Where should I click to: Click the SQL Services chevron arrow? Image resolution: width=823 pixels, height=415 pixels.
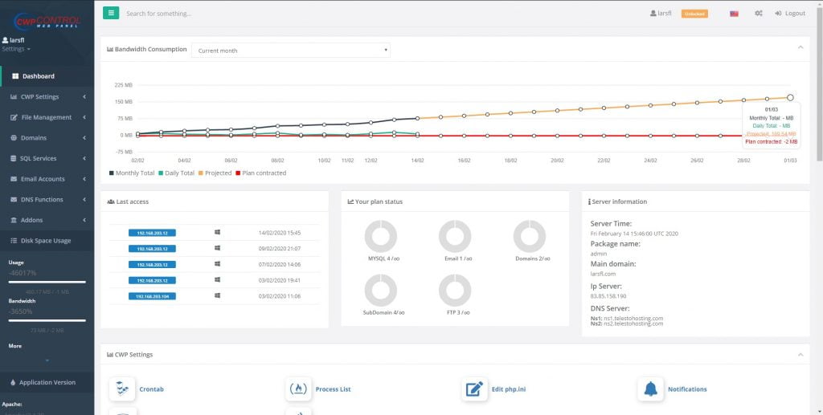pyautogui.click(x=84, y=158)
